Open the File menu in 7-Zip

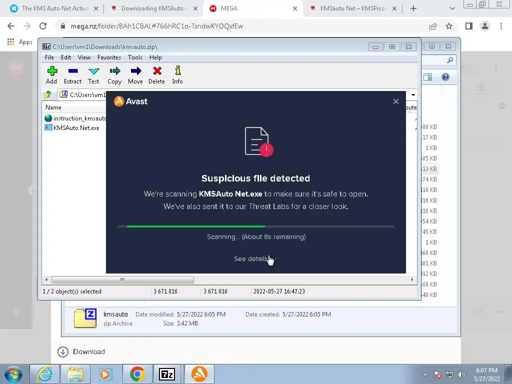pyautogui.click(x=49, y=57)
